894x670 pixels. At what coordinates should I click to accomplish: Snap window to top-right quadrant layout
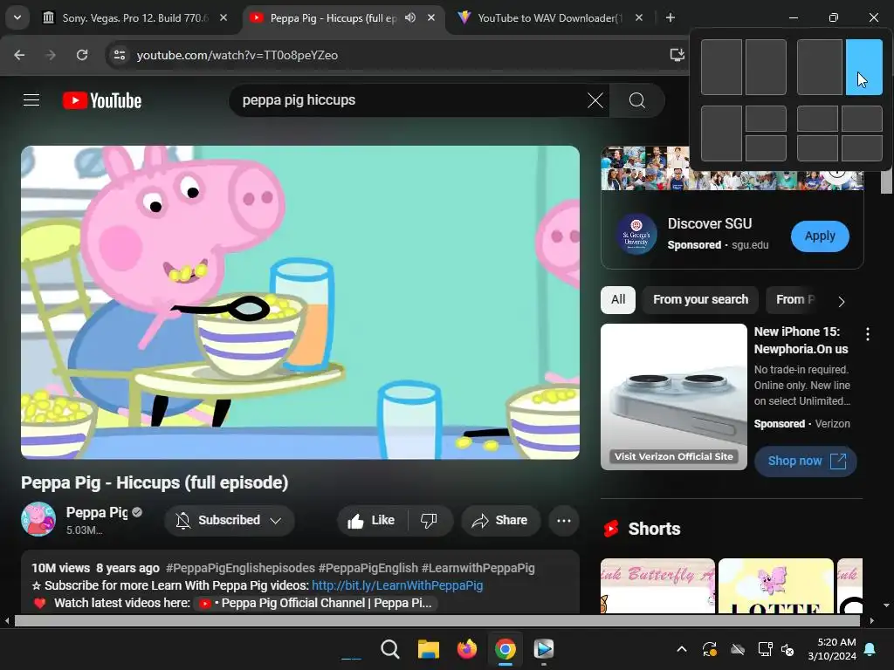point(862,119)
